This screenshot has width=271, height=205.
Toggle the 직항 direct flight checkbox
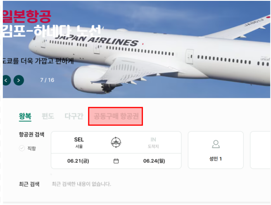click(22, 148)
